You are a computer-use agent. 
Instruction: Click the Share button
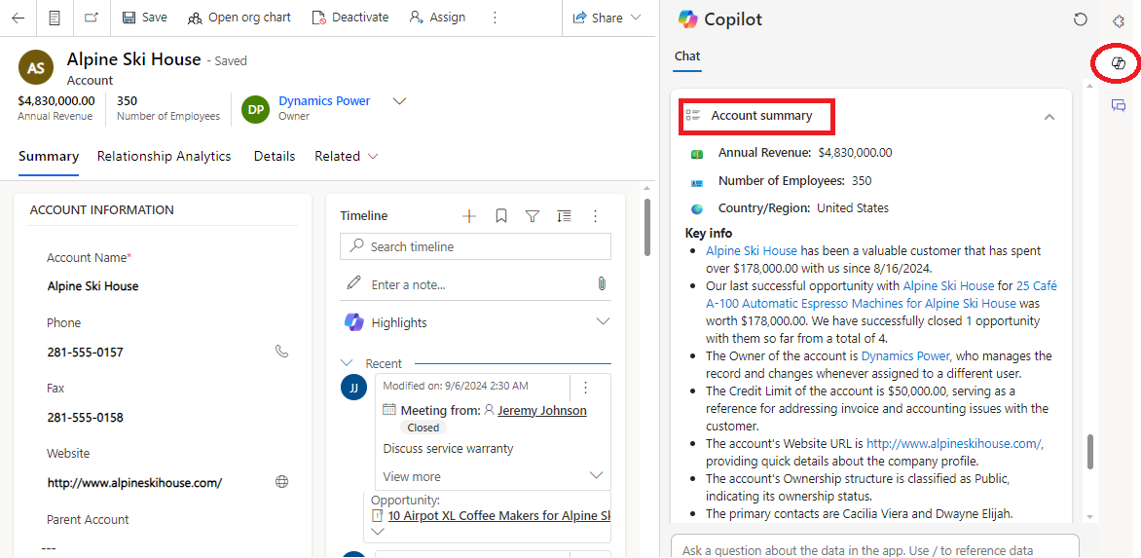click(x=598, y=19)
